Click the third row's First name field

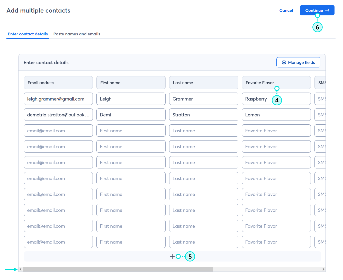tap(131, 131)
